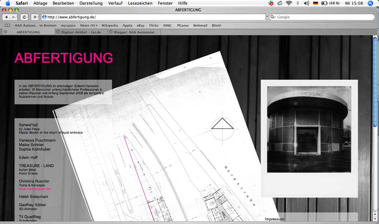Click the battery status icon
Image resolution: width=379 pixels, height=224 pixels.
[x=324, y=3]
